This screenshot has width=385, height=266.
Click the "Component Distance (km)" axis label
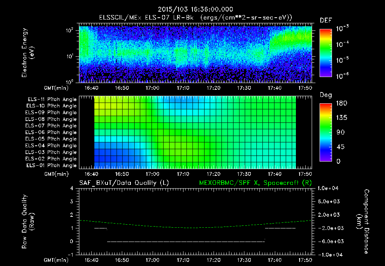(x=363, y=222)
